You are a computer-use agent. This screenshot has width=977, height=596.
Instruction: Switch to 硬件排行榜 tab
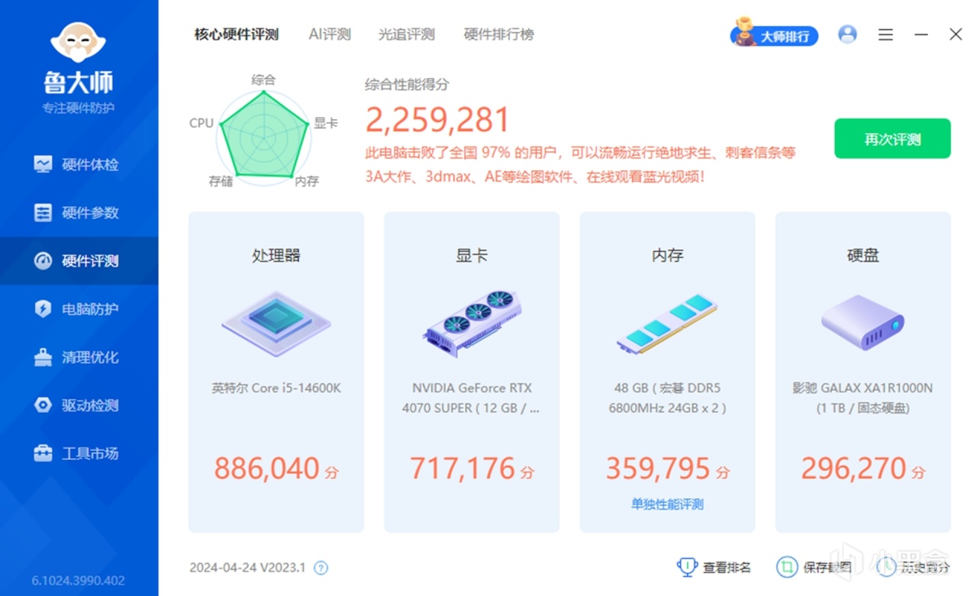pyautogui.click(x=499, y=34)
